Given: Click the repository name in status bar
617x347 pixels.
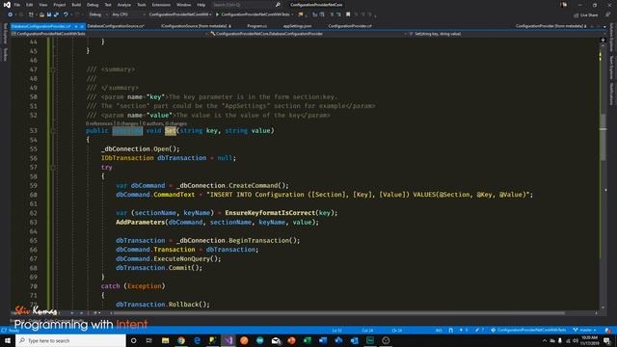Looking at the screenshot, I should 528,330.
